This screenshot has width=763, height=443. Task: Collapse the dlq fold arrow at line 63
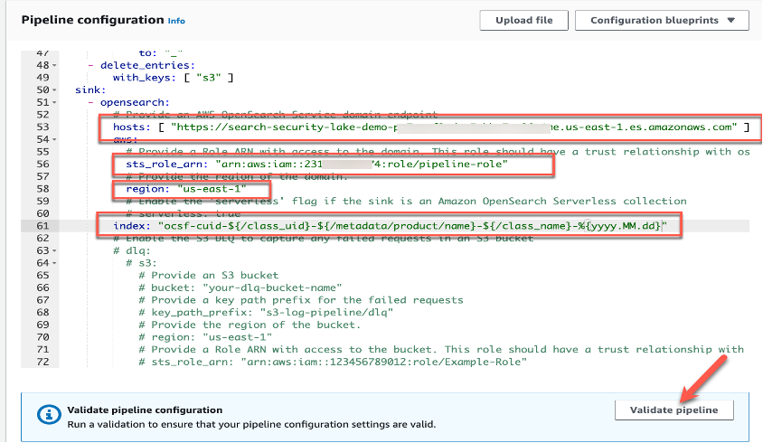click(54, 250)
